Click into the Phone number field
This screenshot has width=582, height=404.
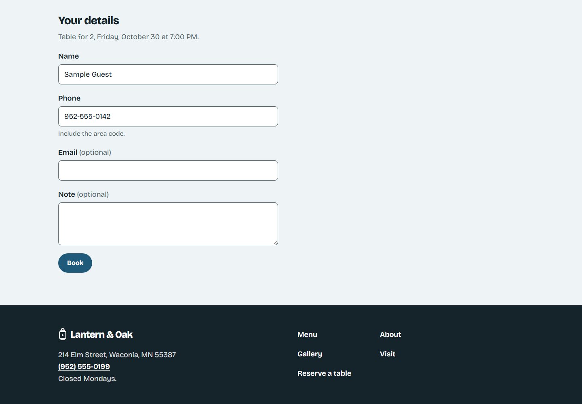[168, 116]
